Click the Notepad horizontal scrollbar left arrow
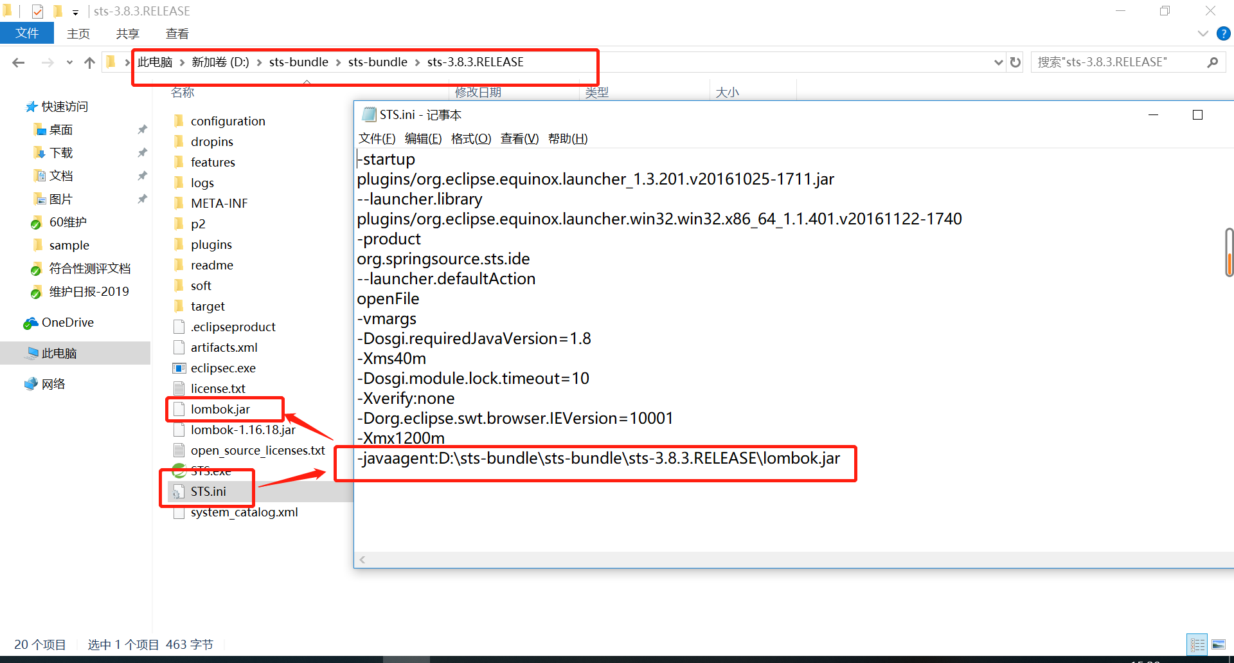 (x=362, y=559)
